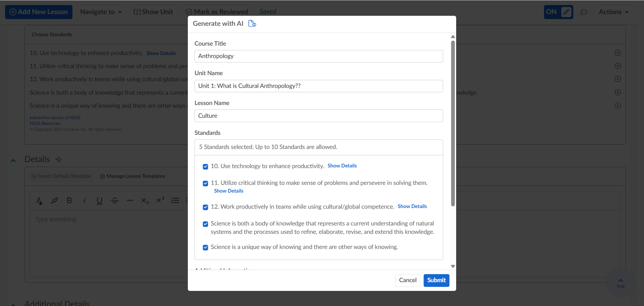Apply strikethrough formatting in the editor
The width and height of the screenshot is (644, 306).
point(115,200)
